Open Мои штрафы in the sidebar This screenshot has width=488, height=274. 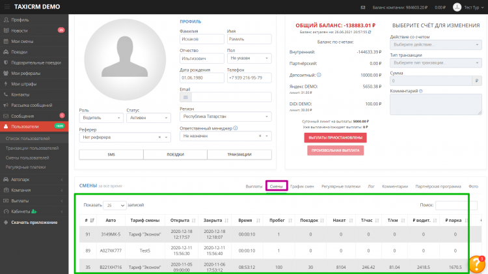pyautogui.click(x=25, y=84)
